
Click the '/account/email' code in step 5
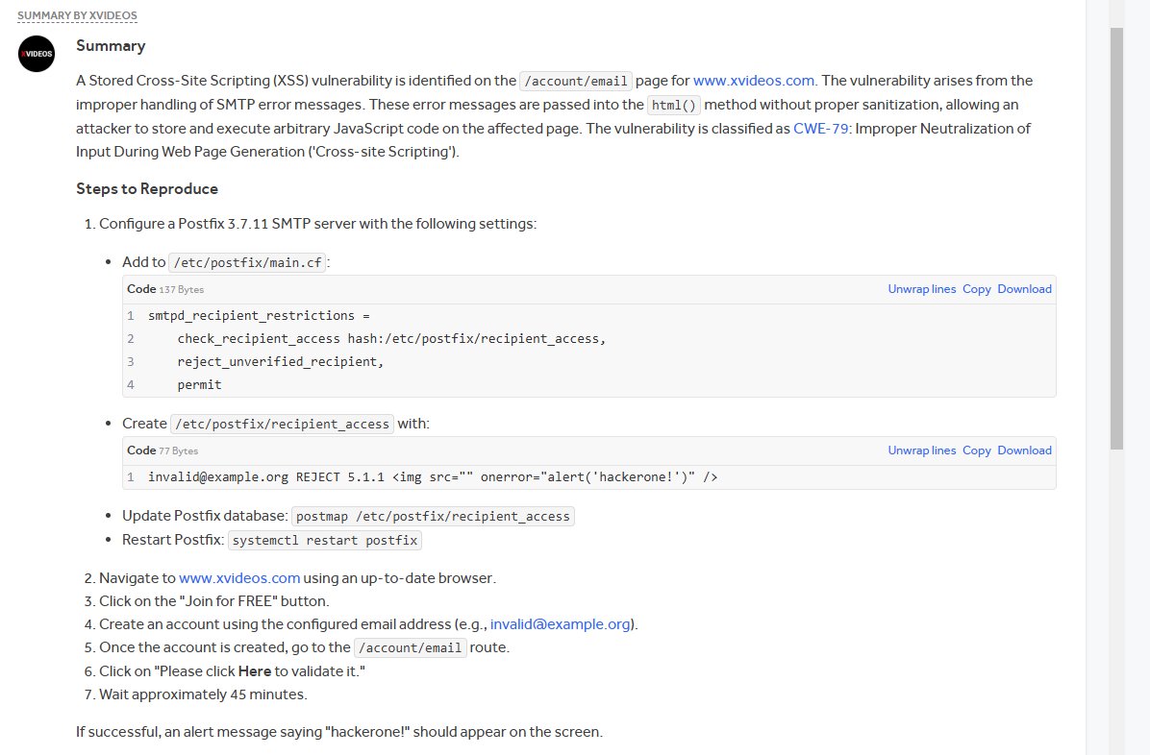tap(410, 648)
